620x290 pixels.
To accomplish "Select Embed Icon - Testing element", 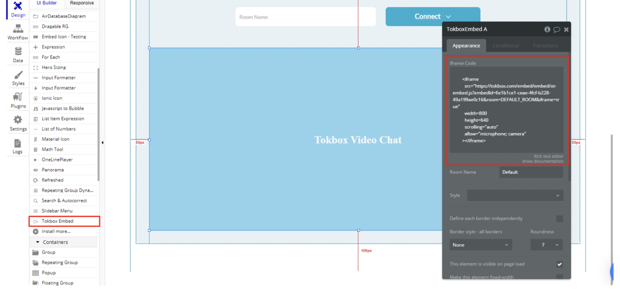I will click(x=64, y=36).
